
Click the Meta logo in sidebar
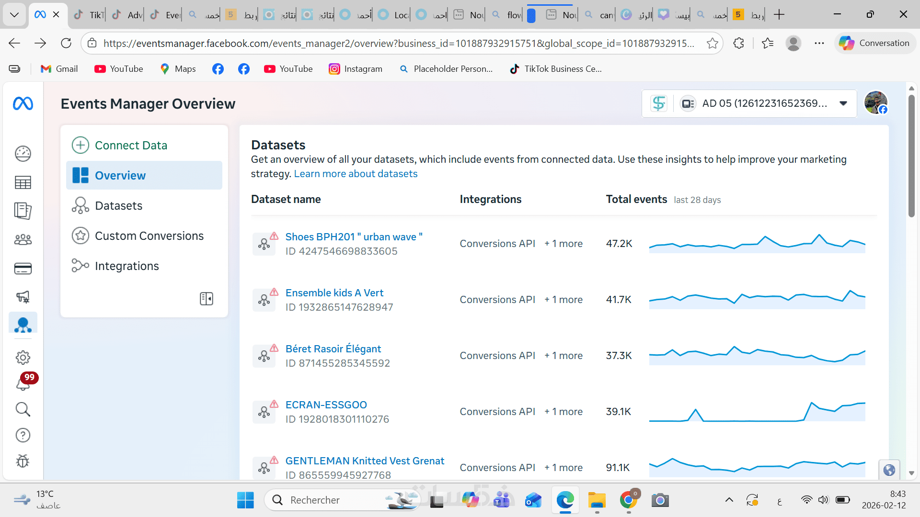coord(23,103)
